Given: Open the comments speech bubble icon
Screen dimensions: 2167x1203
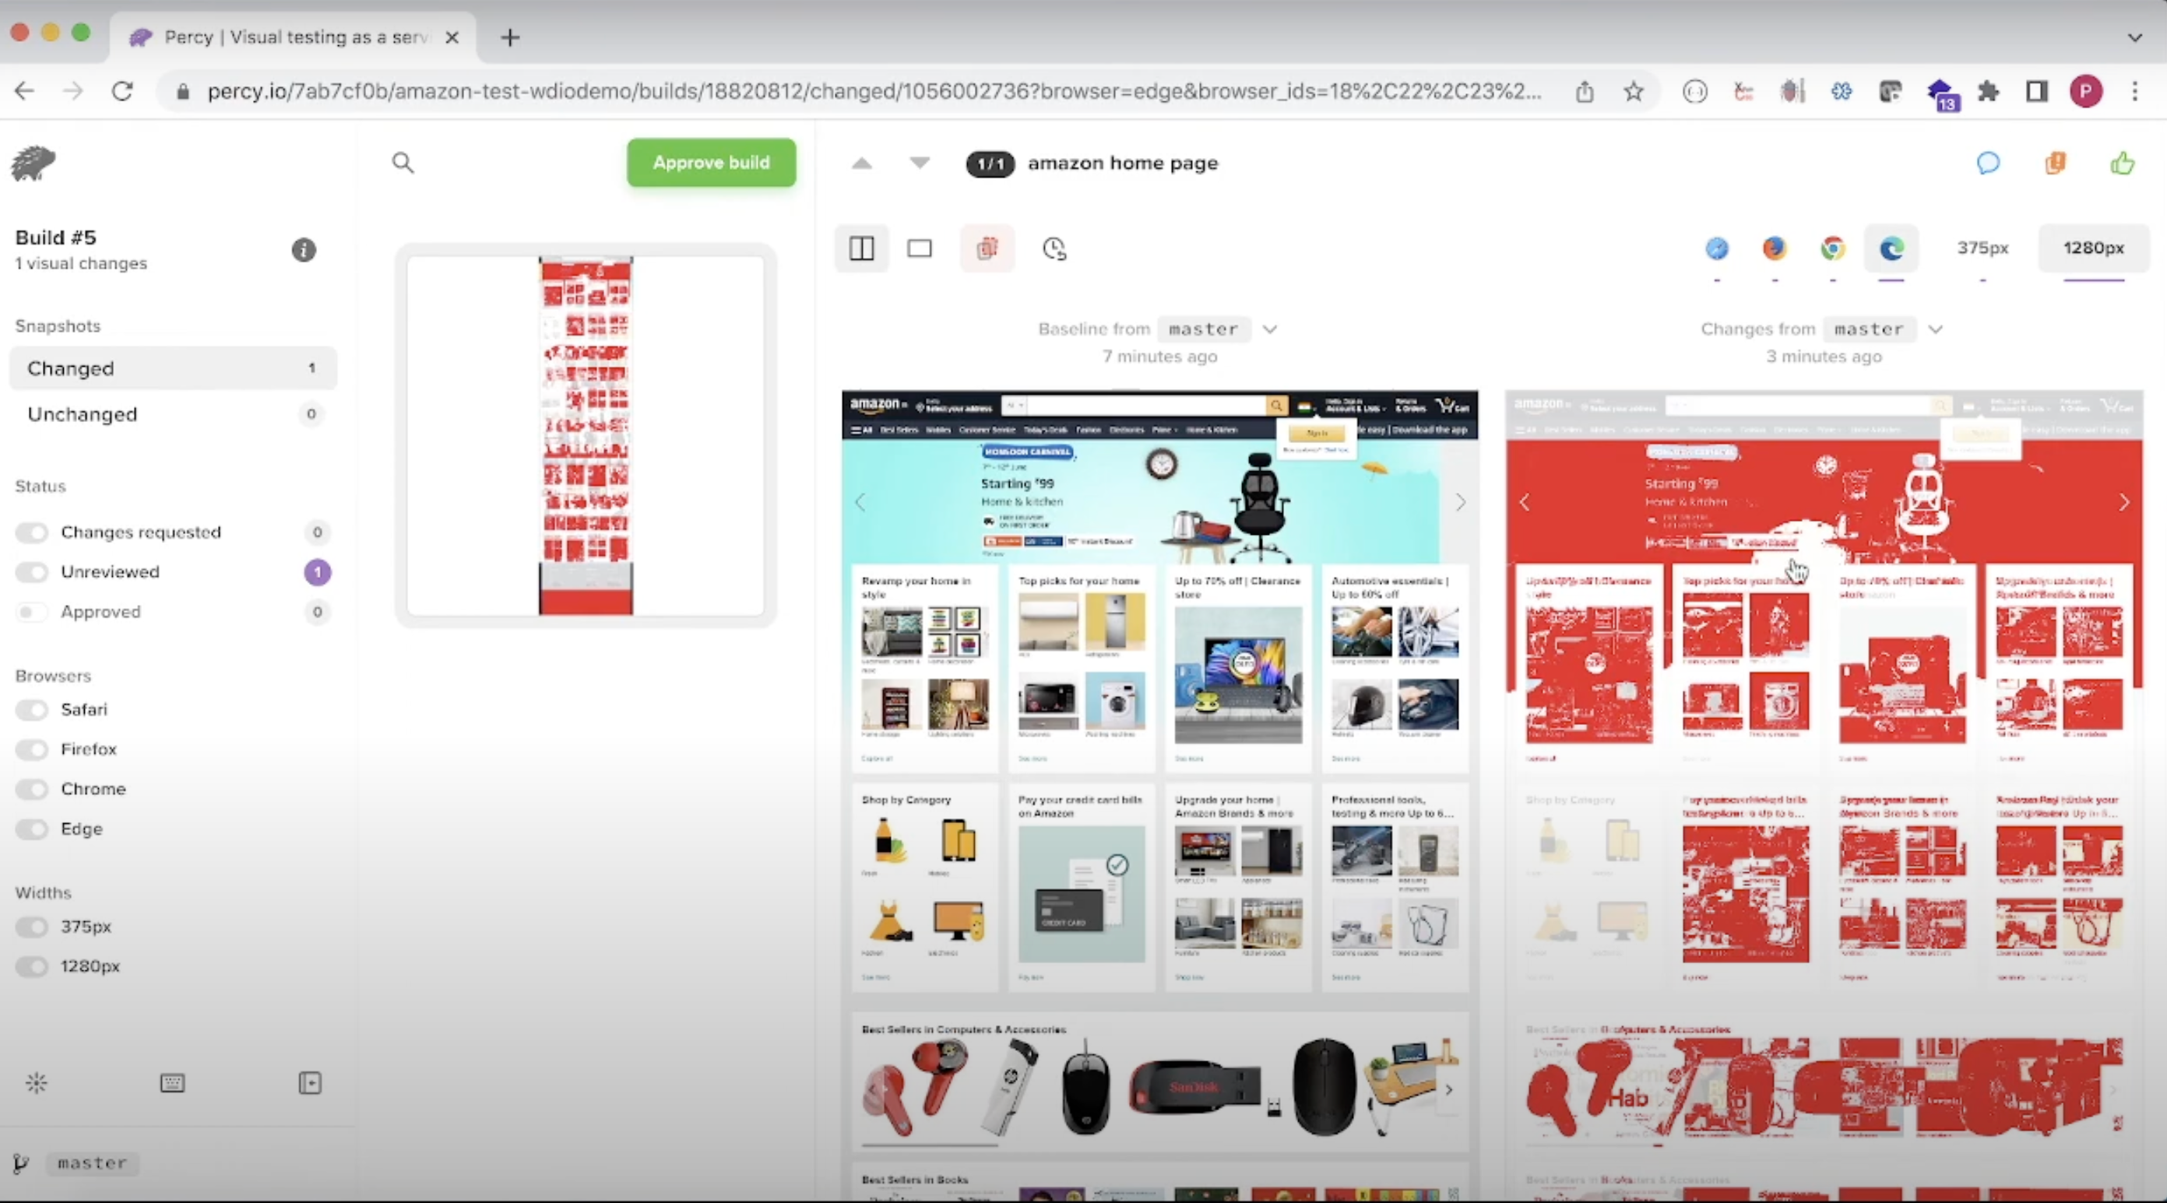Looking at the screenshot, I should (x=1988, y=164).
